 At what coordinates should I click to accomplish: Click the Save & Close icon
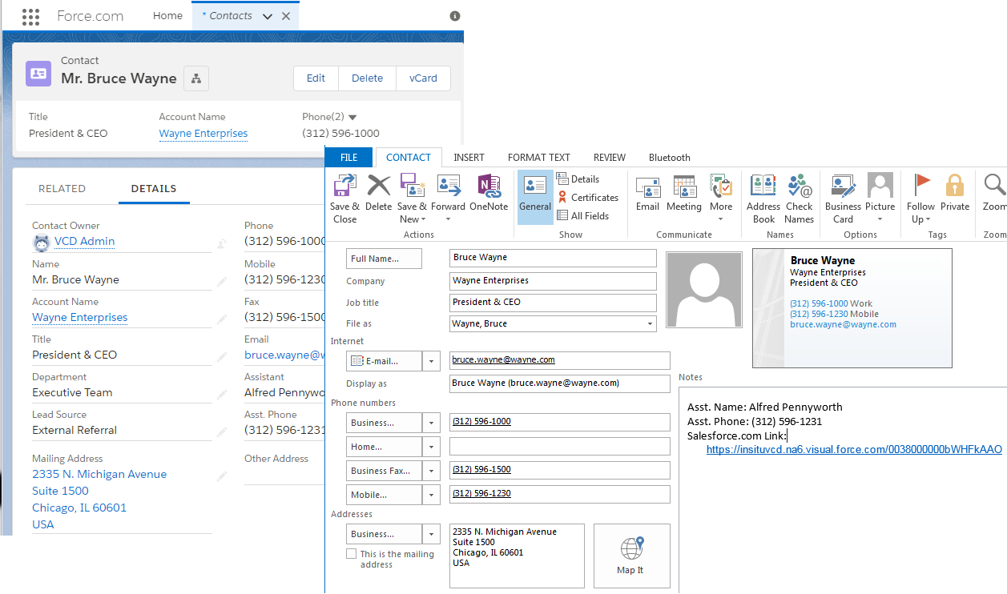[344, 196]
